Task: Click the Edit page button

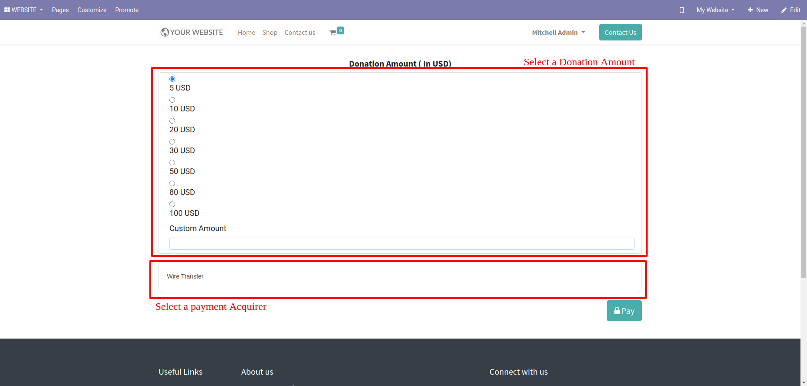Action: [791, 10]
